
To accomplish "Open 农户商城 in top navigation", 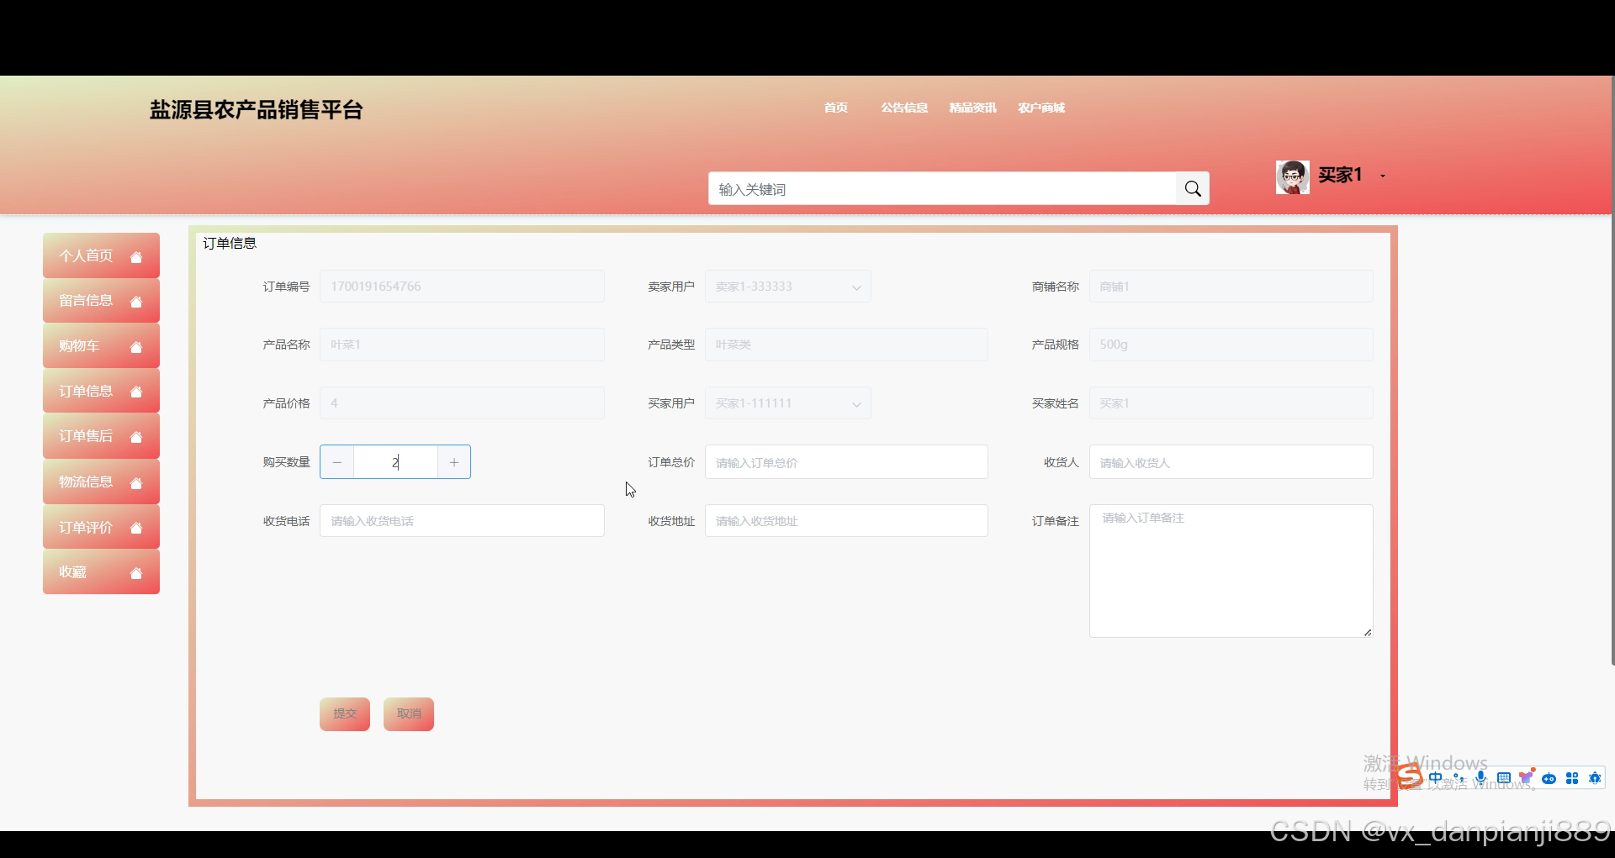I will pyautogui.click(x=1041, y=108).
